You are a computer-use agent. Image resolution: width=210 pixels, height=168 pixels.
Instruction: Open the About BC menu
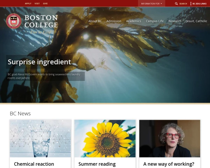[95, 21]
